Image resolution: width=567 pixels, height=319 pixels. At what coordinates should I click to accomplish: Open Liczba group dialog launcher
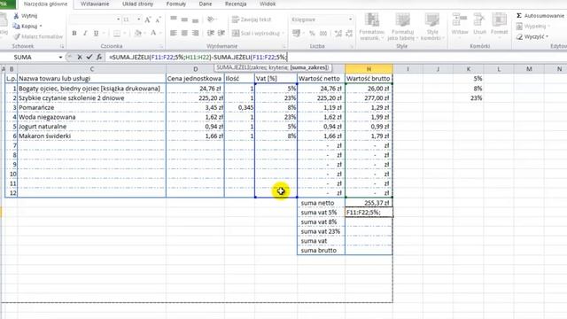coord(352,46)
